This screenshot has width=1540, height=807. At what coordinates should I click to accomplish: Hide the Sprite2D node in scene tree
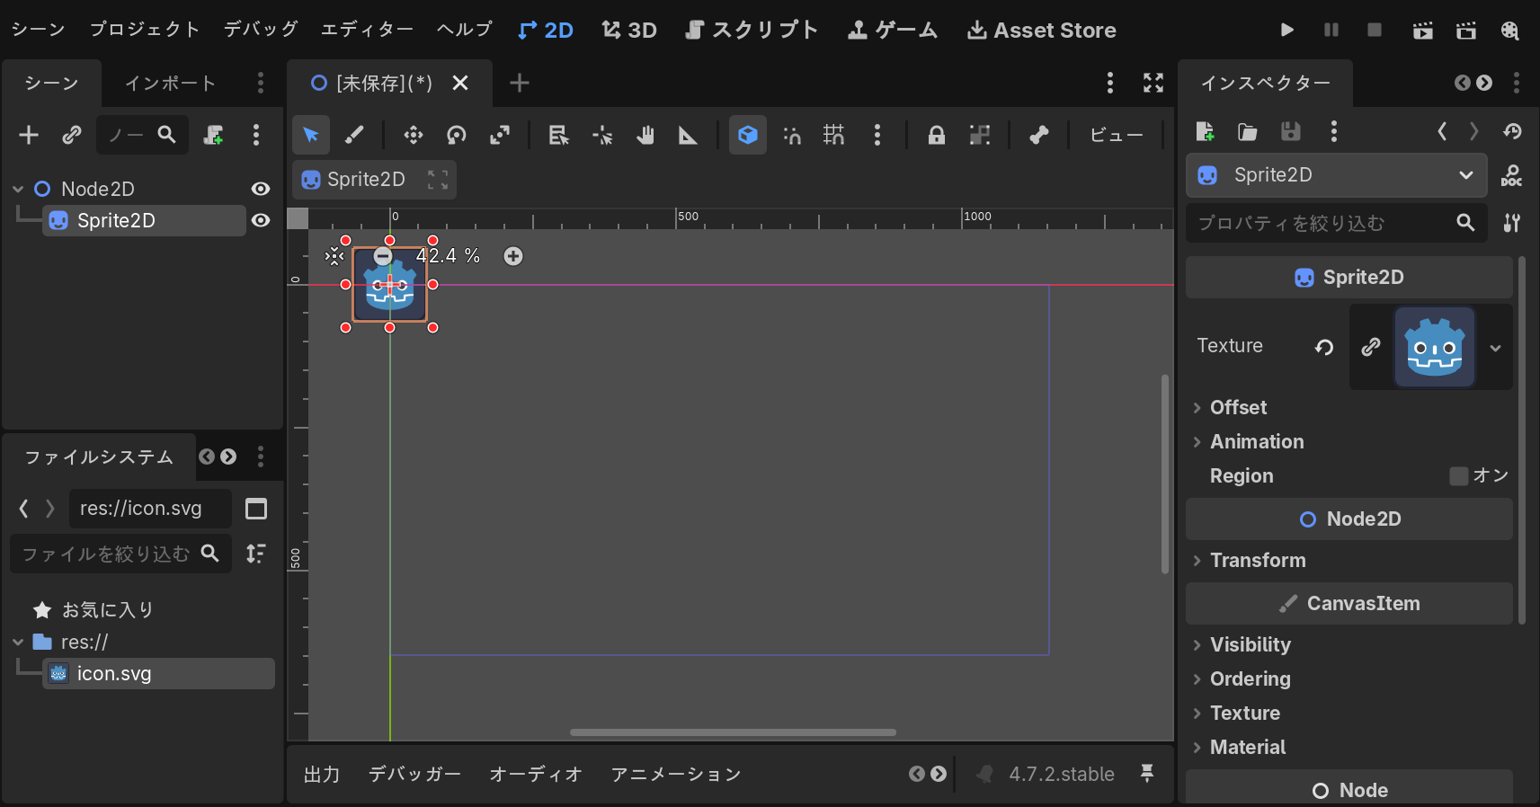(x=261, y=220)
